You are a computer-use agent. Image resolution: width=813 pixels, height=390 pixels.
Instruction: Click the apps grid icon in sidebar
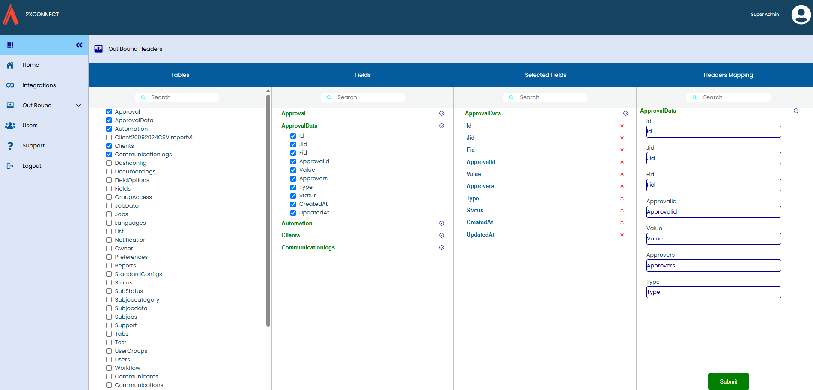(10, 45)
